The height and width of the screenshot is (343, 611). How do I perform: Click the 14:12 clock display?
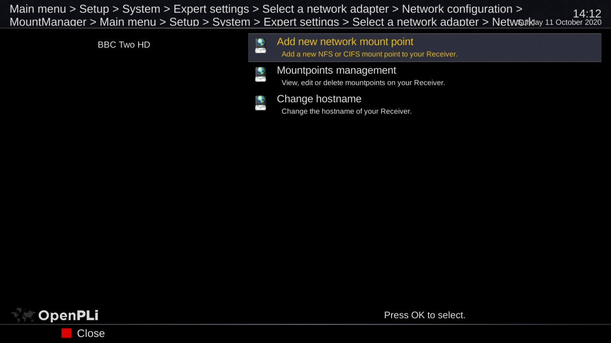pyautogui.click(x=587, y=14)
